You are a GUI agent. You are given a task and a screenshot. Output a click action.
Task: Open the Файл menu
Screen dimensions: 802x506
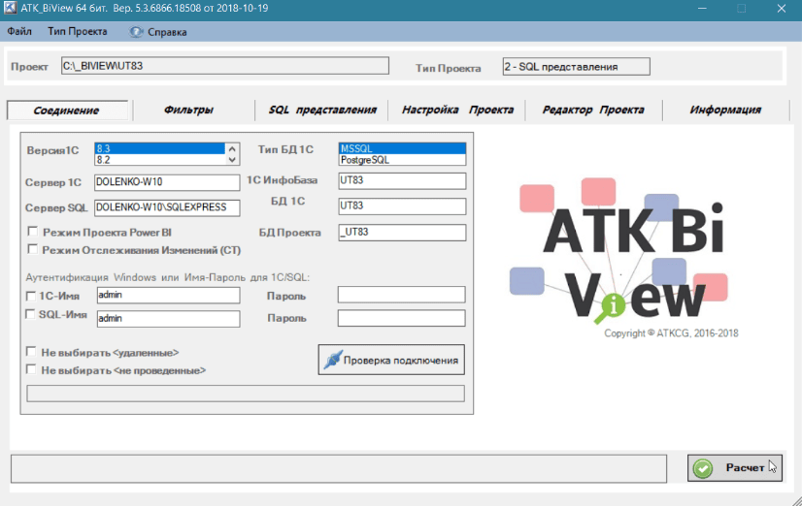[19, 32]
